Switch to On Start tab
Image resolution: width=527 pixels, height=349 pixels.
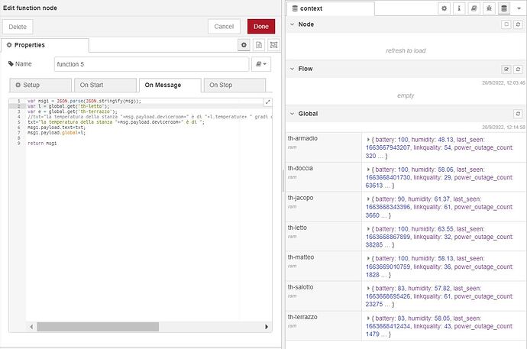pyautogui.click(x=105, y=86)
